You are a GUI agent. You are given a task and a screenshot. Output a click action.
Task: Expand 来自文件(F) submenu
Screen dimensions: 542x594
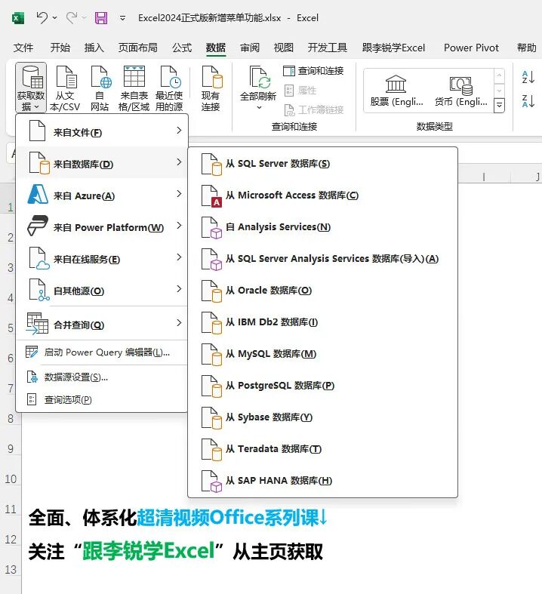point(102,131)
